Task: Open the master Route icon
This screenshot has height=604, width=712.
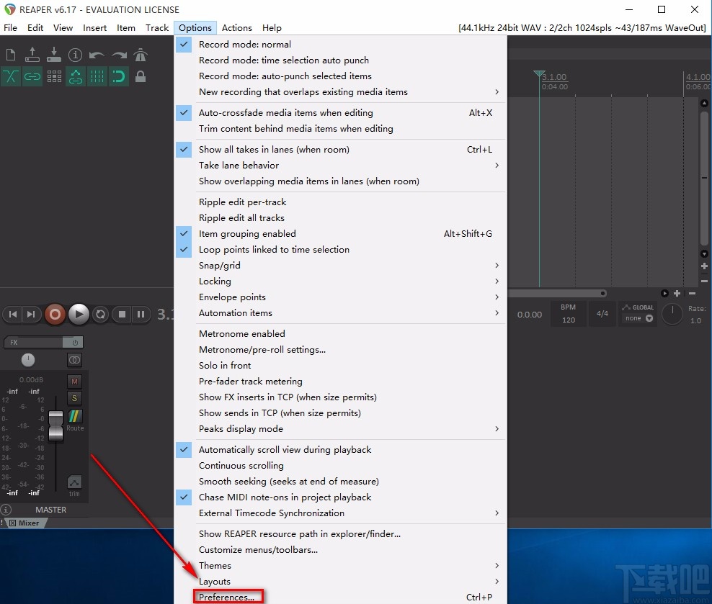Action: click(75, 416)
